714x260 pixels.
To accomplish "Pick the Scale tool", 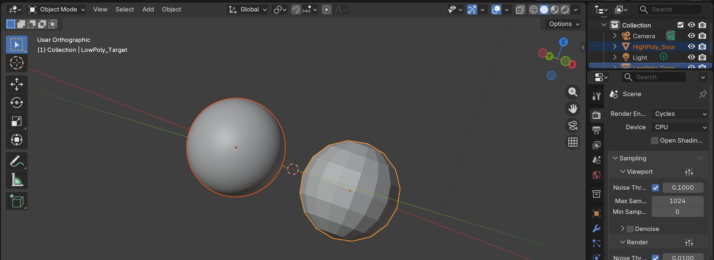I will pyautogui.click(x=17, y=121).
